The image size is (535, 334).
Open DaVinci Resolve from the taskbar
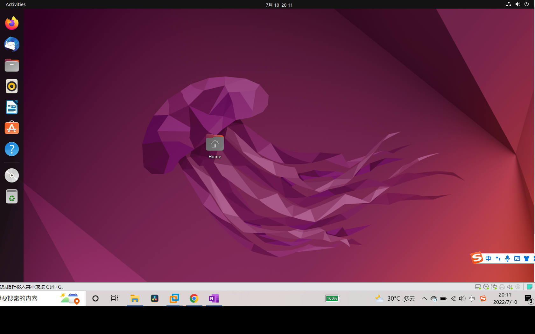pyautogui.click(x=155, y=298)
